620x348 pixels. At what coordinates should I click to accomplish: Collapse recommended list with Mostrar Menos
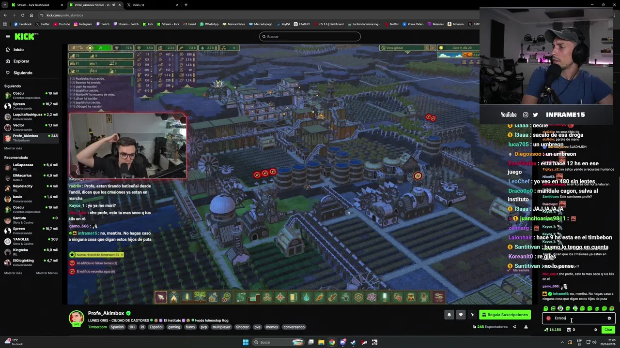[x=46, y=273]
